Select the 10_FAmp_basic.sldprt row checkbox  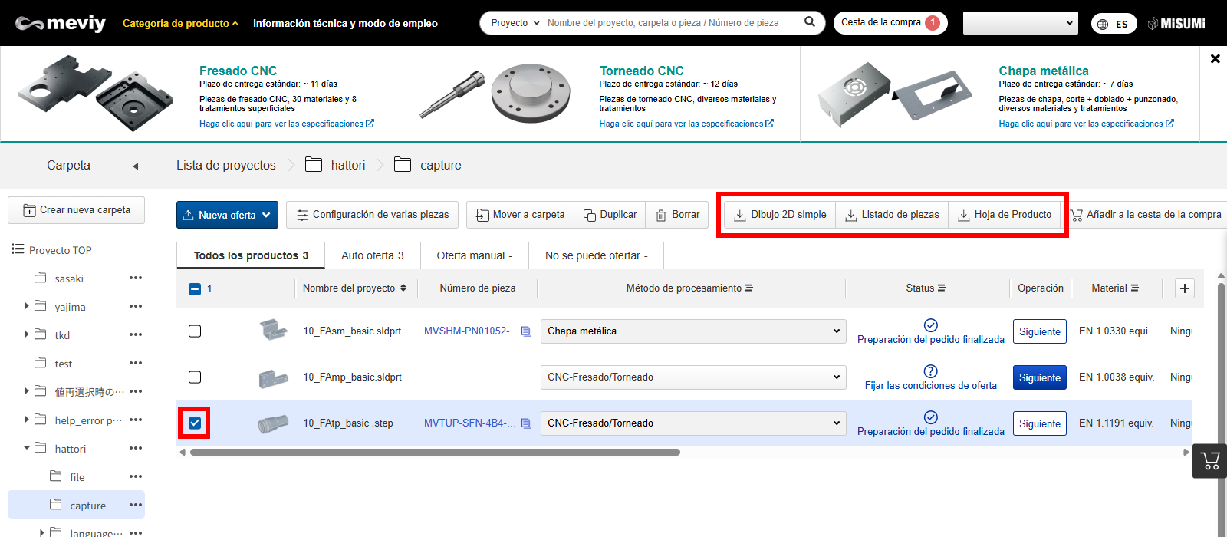tap(195, 377)
